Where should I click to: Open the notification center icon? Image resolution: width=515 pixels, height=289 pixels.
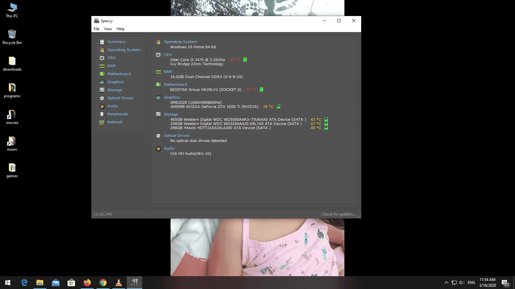tap(505, 283)
